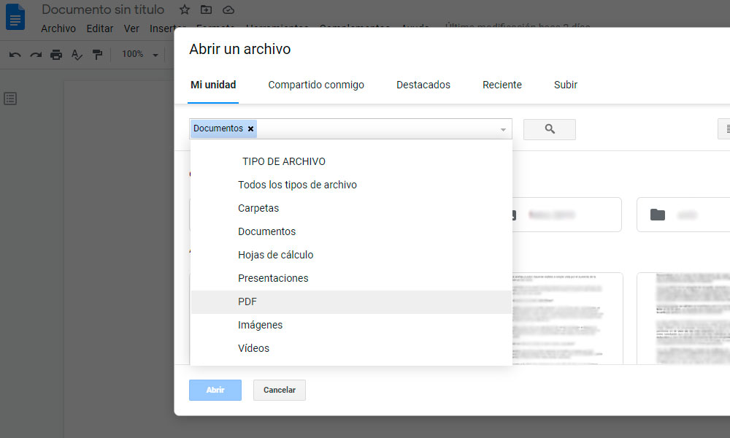The width and height of the screenshot is (730, 438).
Task: Undo the last action
Action: point(16,54)
